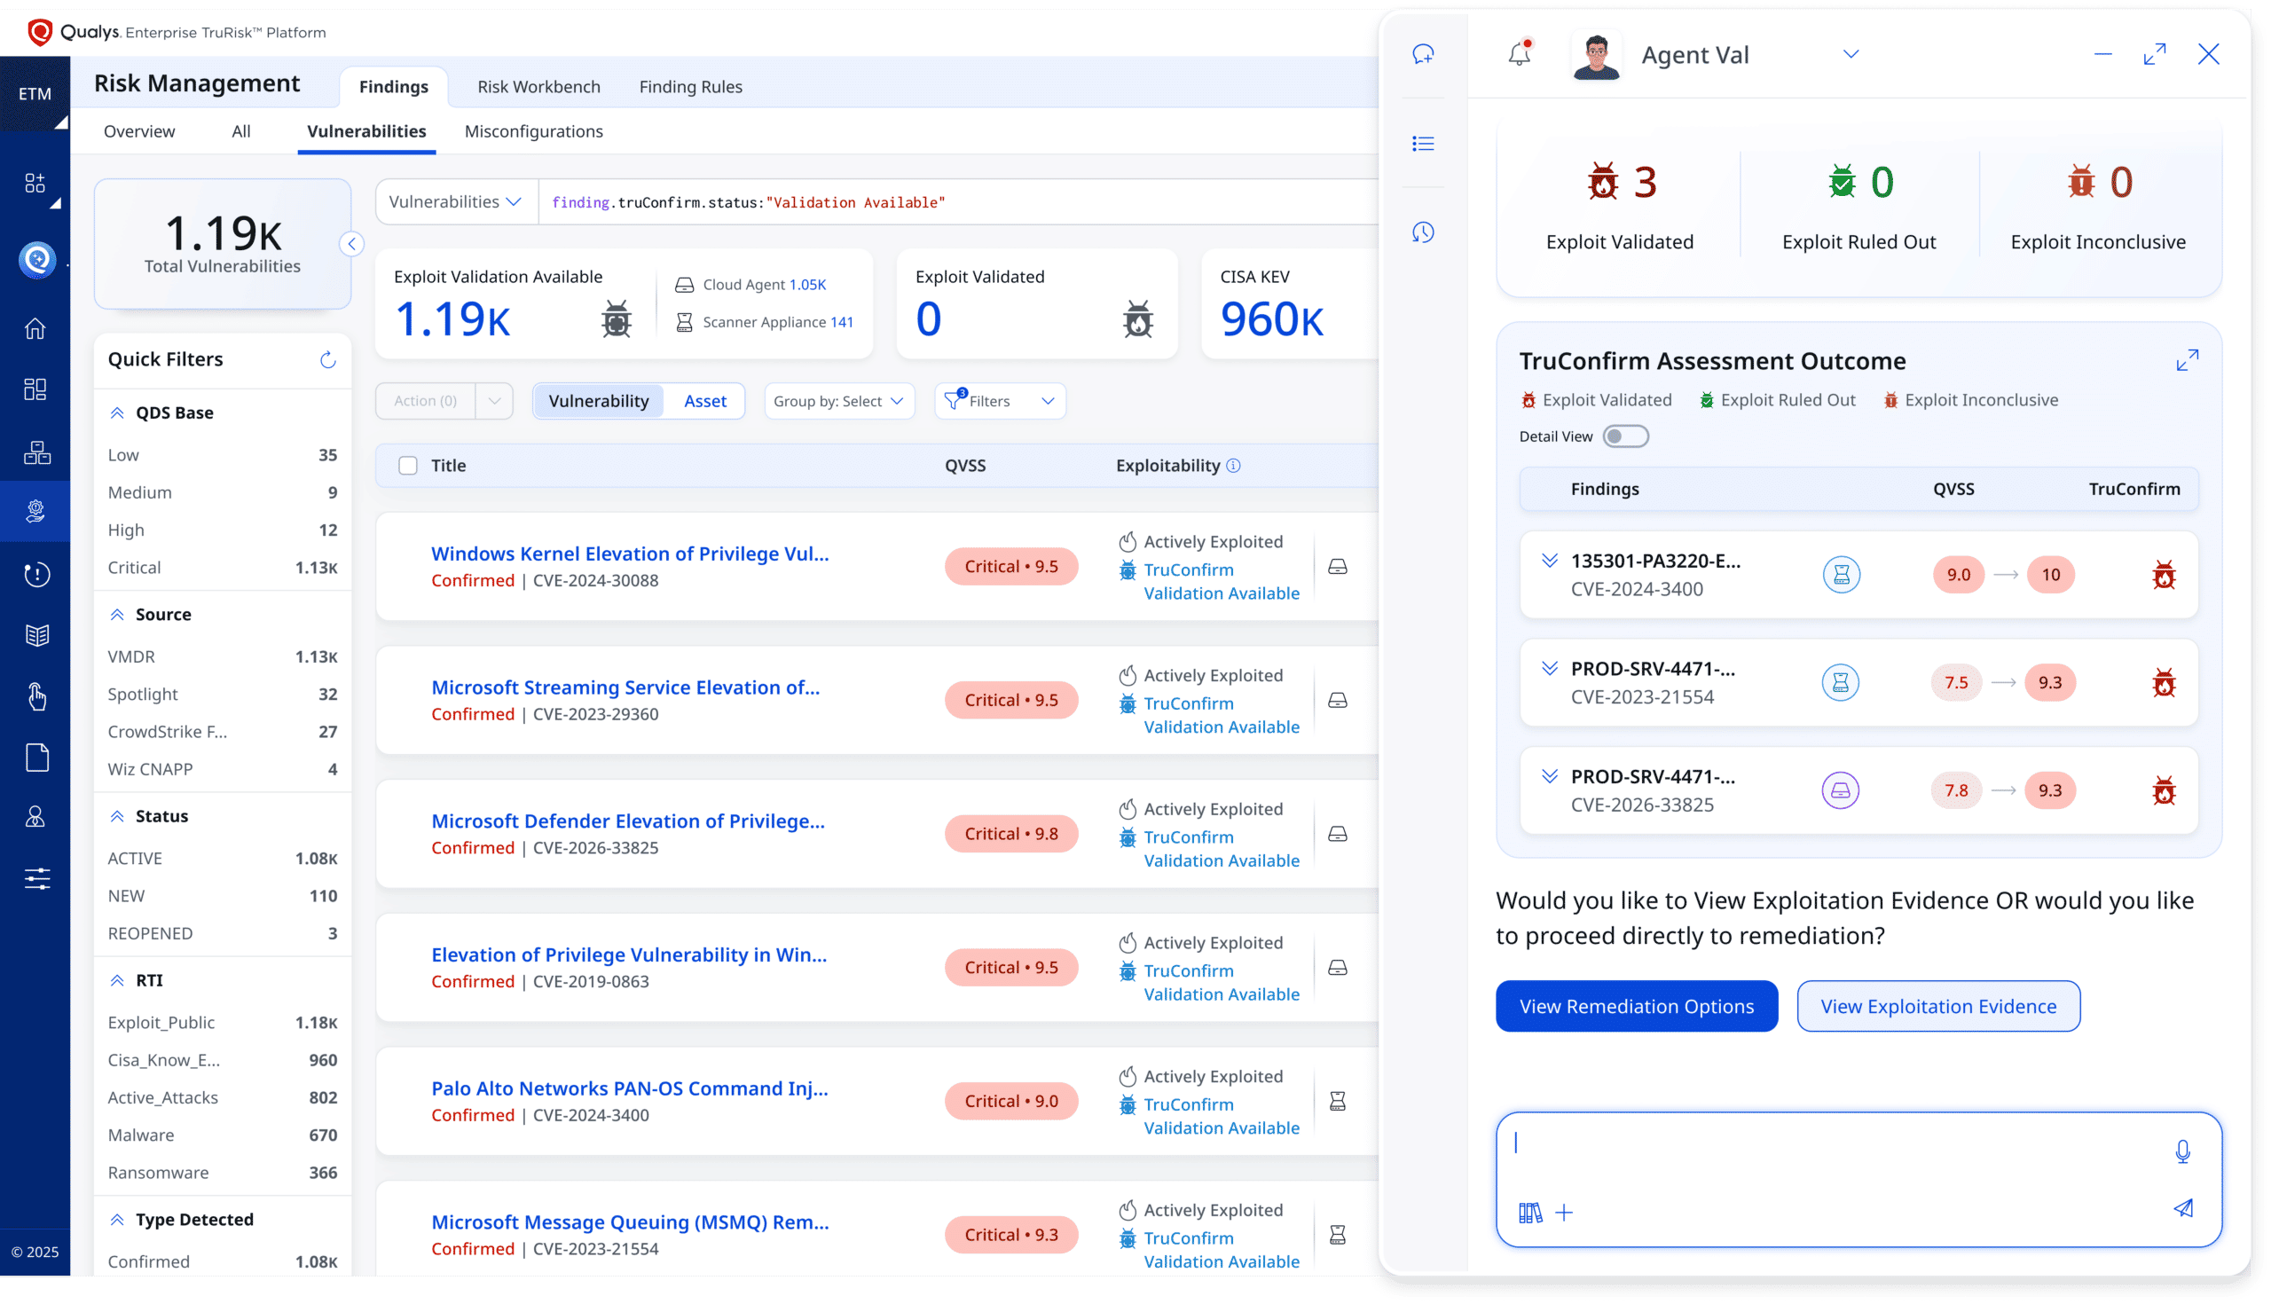Select the All sub-tab
The width and height of the screenshot is (2271, 1304).
click(241, 131)
